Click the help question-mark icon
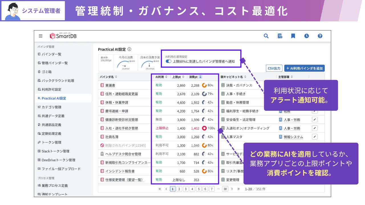The width and height of the screenshot is (365, 205). (x=320, y=36)
